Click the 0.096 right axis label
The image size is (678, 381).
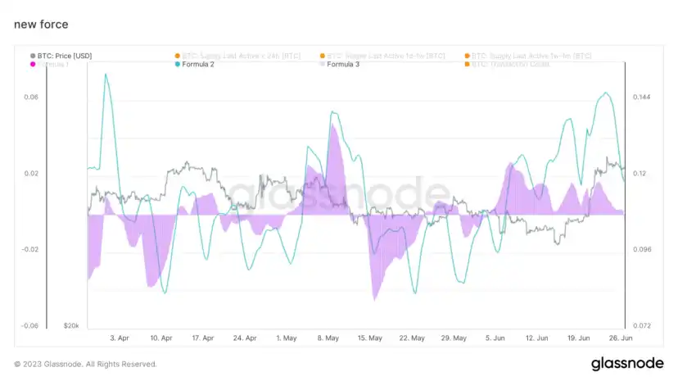(641, 250)
